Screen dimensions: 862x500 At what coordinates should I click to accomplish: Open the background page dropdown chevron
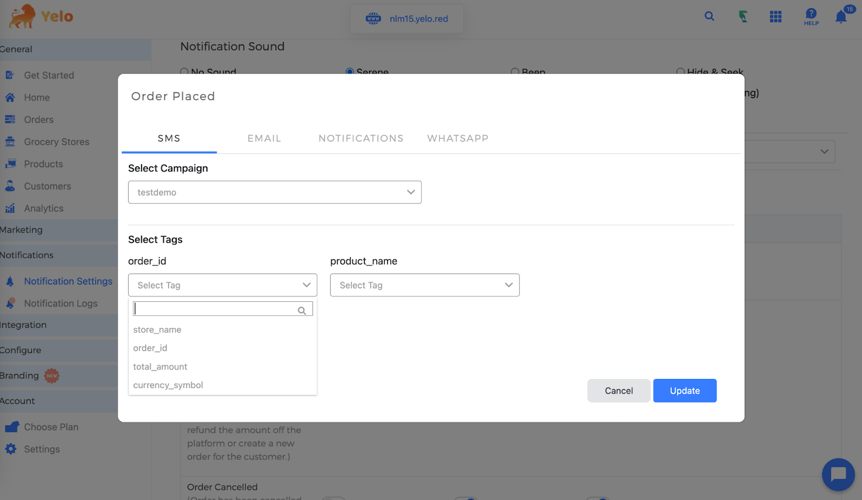[824, 152]
